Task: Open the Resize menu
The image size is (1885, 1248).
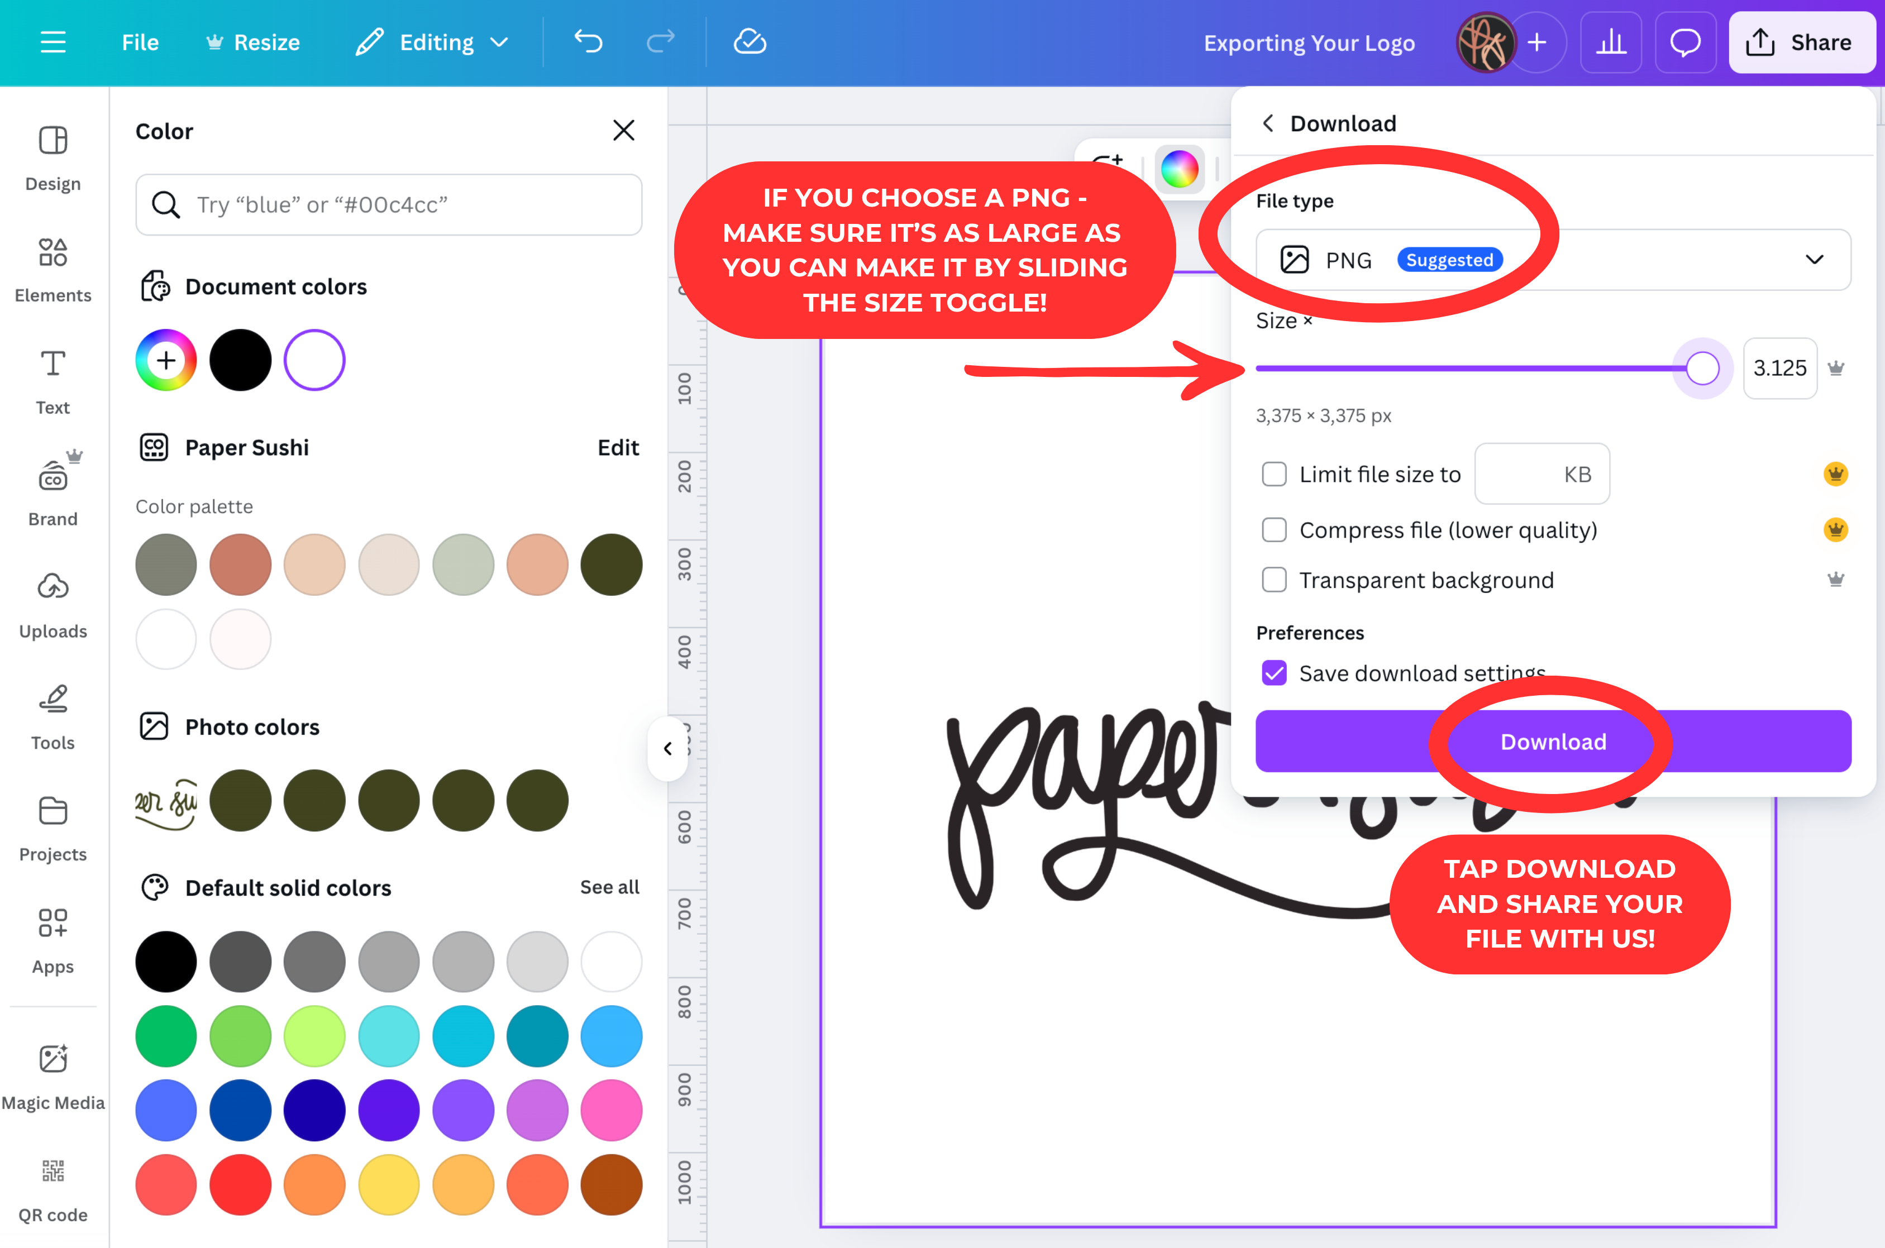Action: 252,42
